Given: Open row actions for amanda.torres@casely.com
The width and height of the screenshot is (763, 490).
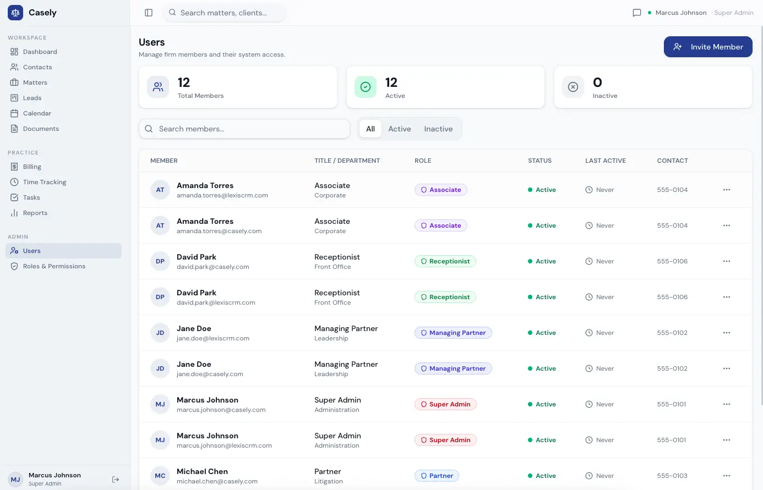Looking at the screenshot, I should pos(727,225).
